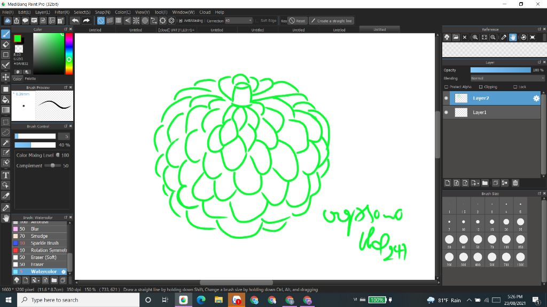Click the Reset key button
The width and height of the screenshot is (547, 307).
(297, 21)
